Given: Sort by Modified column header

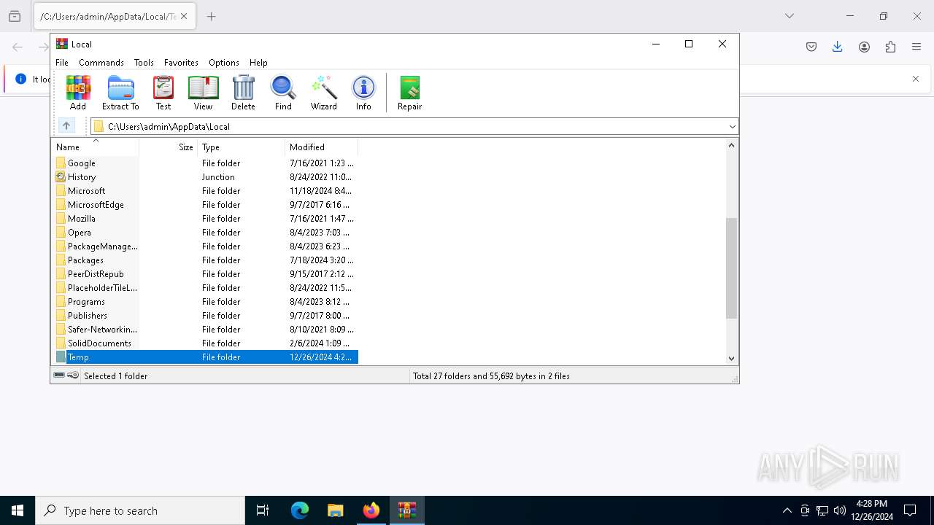Looking at the screenshot, I should [x=321, y=147].
